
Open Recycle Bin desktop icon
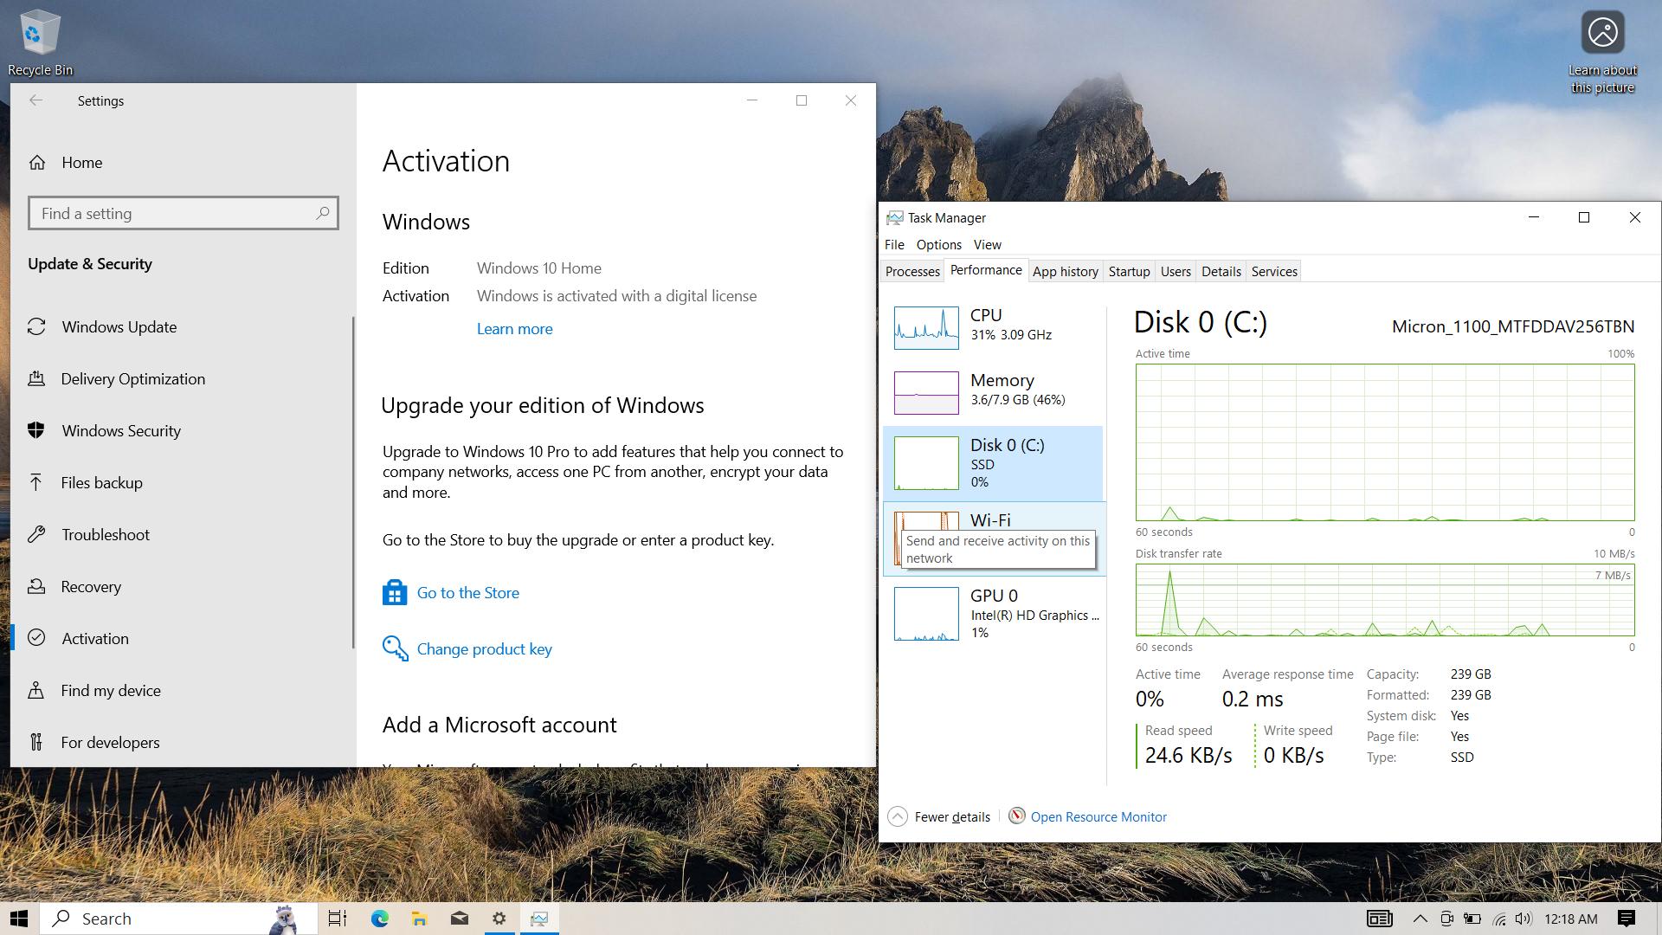tap(40, 43)
